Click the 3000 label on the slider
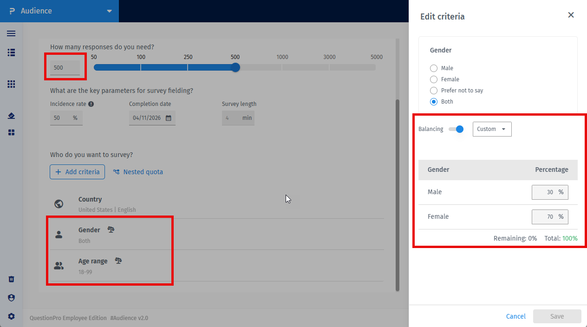This screenshot has width=587, height=327. click(329, 57)
